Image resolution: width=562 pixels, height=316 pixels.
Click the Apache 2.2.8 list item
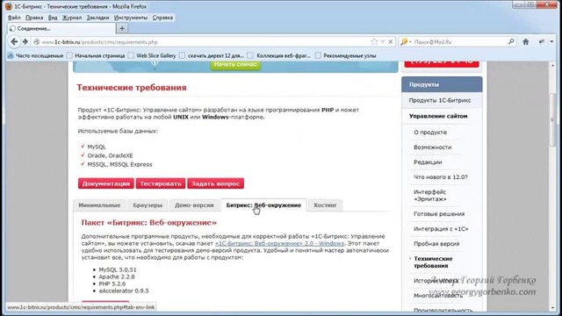coord(117,276)
